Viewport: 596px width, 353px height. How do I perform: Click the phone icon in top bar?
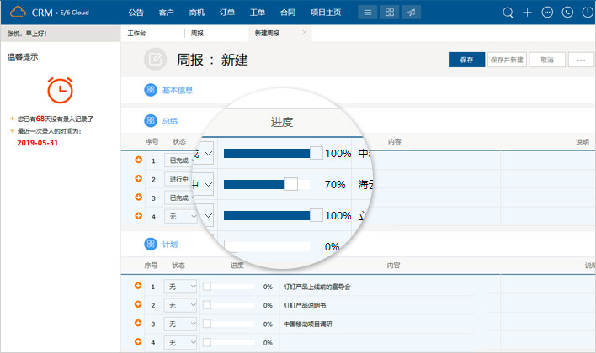[567, 13]
